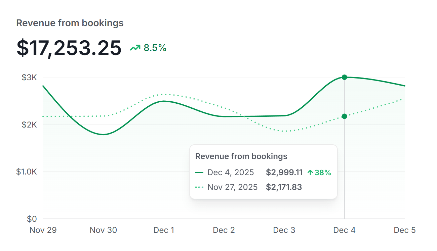The height and width of the screenshot is (251, 437).
Task: Select the Dec 4 x-axis label
Action: click(x=344, y=230)
